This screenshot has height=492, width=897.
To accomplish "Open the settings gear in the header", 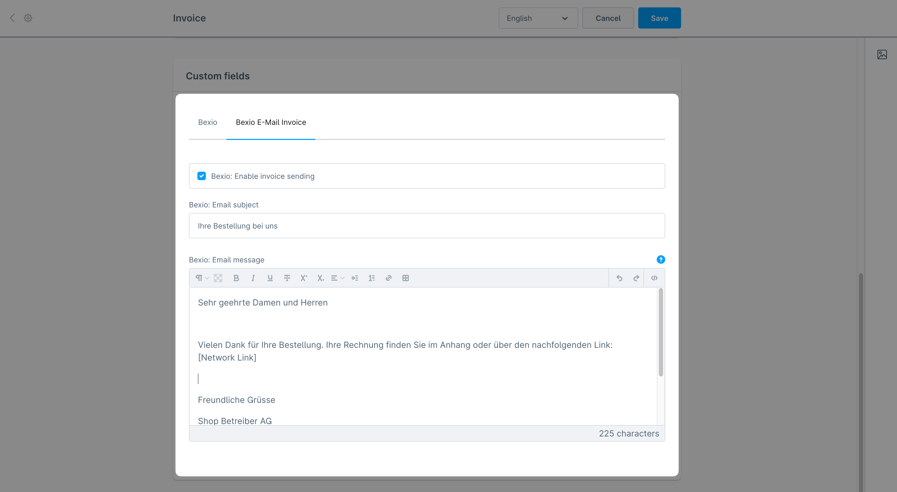I will [x=28, y=18].
